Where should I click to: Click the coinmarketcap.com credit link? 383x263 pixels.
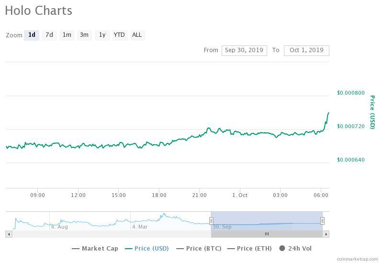click(x=357, y=259)
